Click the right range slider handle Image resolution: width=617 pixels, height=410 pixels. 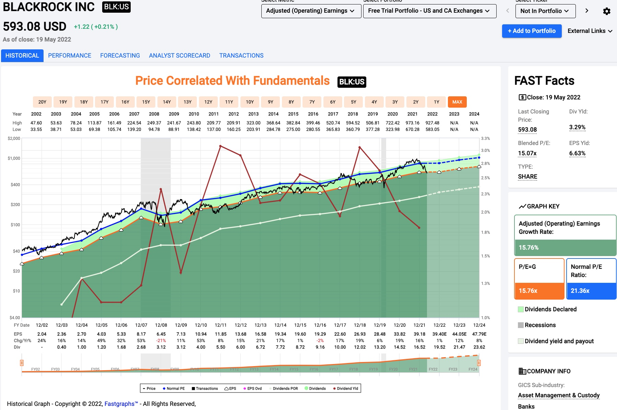pos(479,363)
